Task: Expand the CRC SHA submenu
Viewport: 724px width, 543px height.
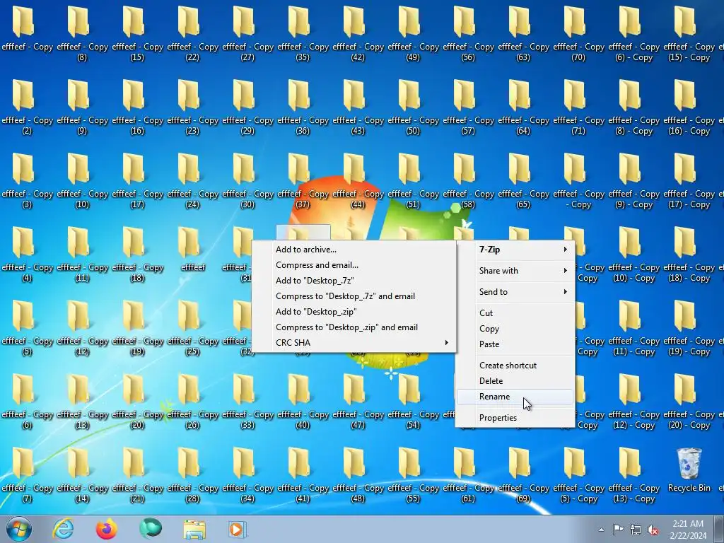Action: click(x=354, y=343)
